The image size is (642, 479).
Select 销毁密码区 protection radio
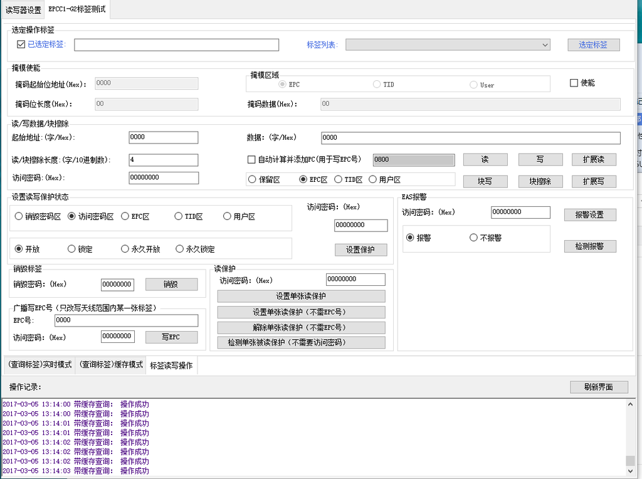tap(18, 216)
